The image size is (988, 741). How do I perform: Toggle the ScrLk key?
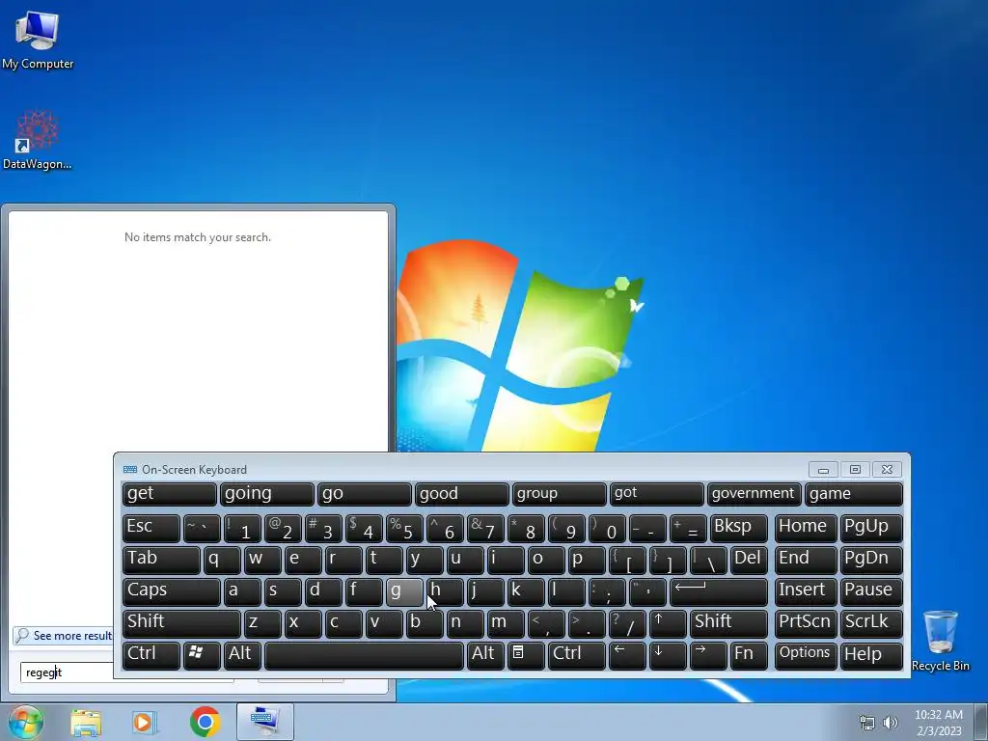(871, 623)
